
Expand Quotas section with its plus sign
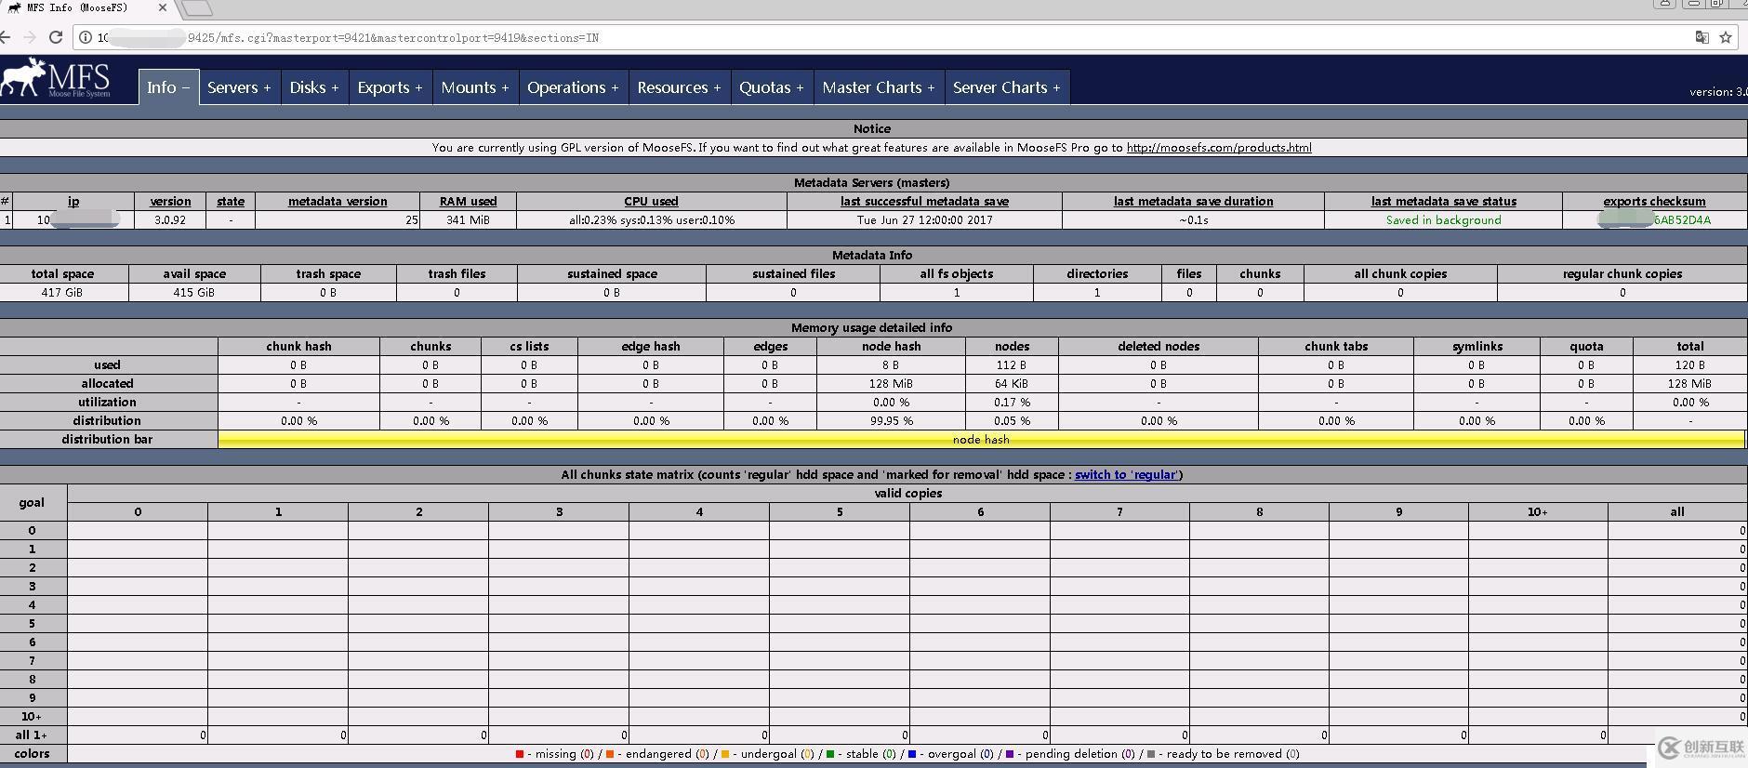[800, 87]
